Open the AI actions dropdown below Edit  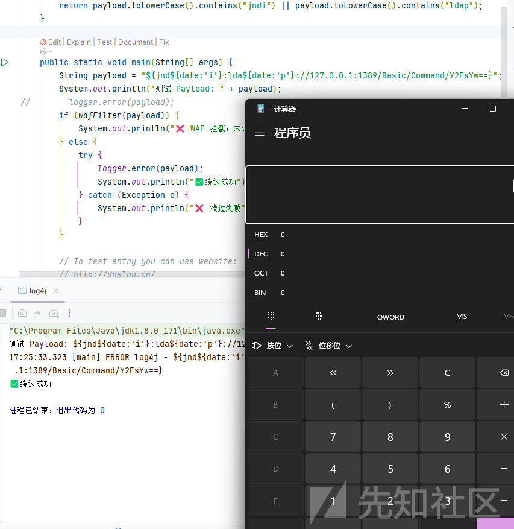(46, 51)
